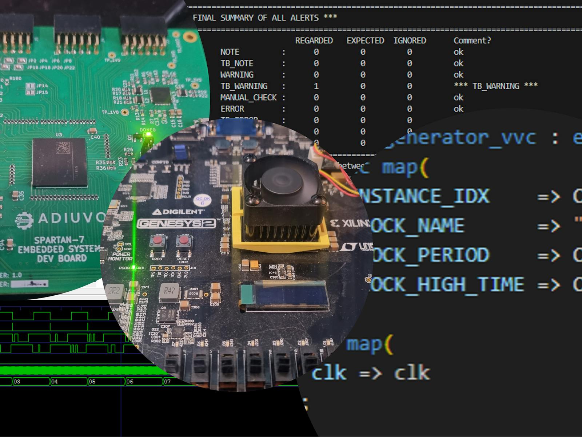Click the U3 FPGA chip on the green board

pos(59,162)
